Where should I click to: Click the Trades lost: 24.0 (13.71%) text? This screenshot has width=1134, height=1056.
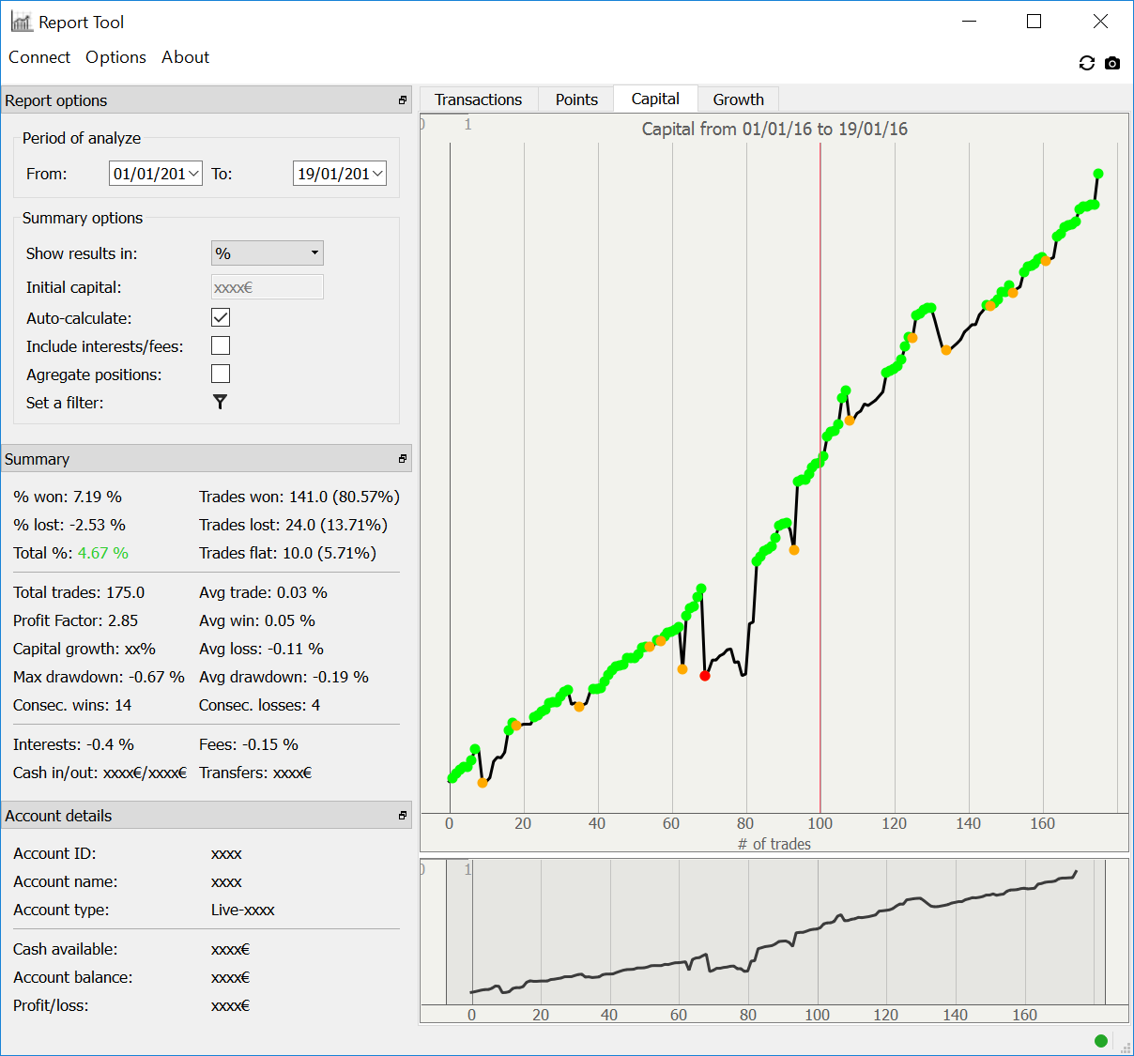[293, 525]
